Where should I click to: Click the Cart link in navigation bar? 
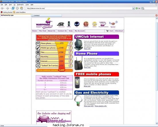click(111, 31)
